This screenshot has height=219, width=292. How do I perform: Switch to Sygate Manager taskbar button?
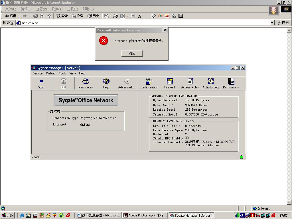191,216
